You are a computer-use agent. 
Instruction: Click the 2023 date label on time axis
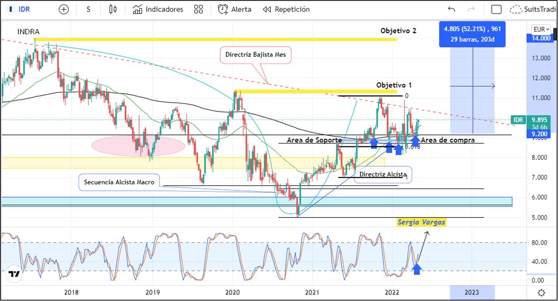pyautogui.click(x=472, y=292)
